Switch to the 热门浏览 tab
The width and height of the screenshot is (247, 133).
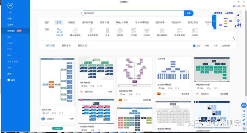(x=50, y=45)
